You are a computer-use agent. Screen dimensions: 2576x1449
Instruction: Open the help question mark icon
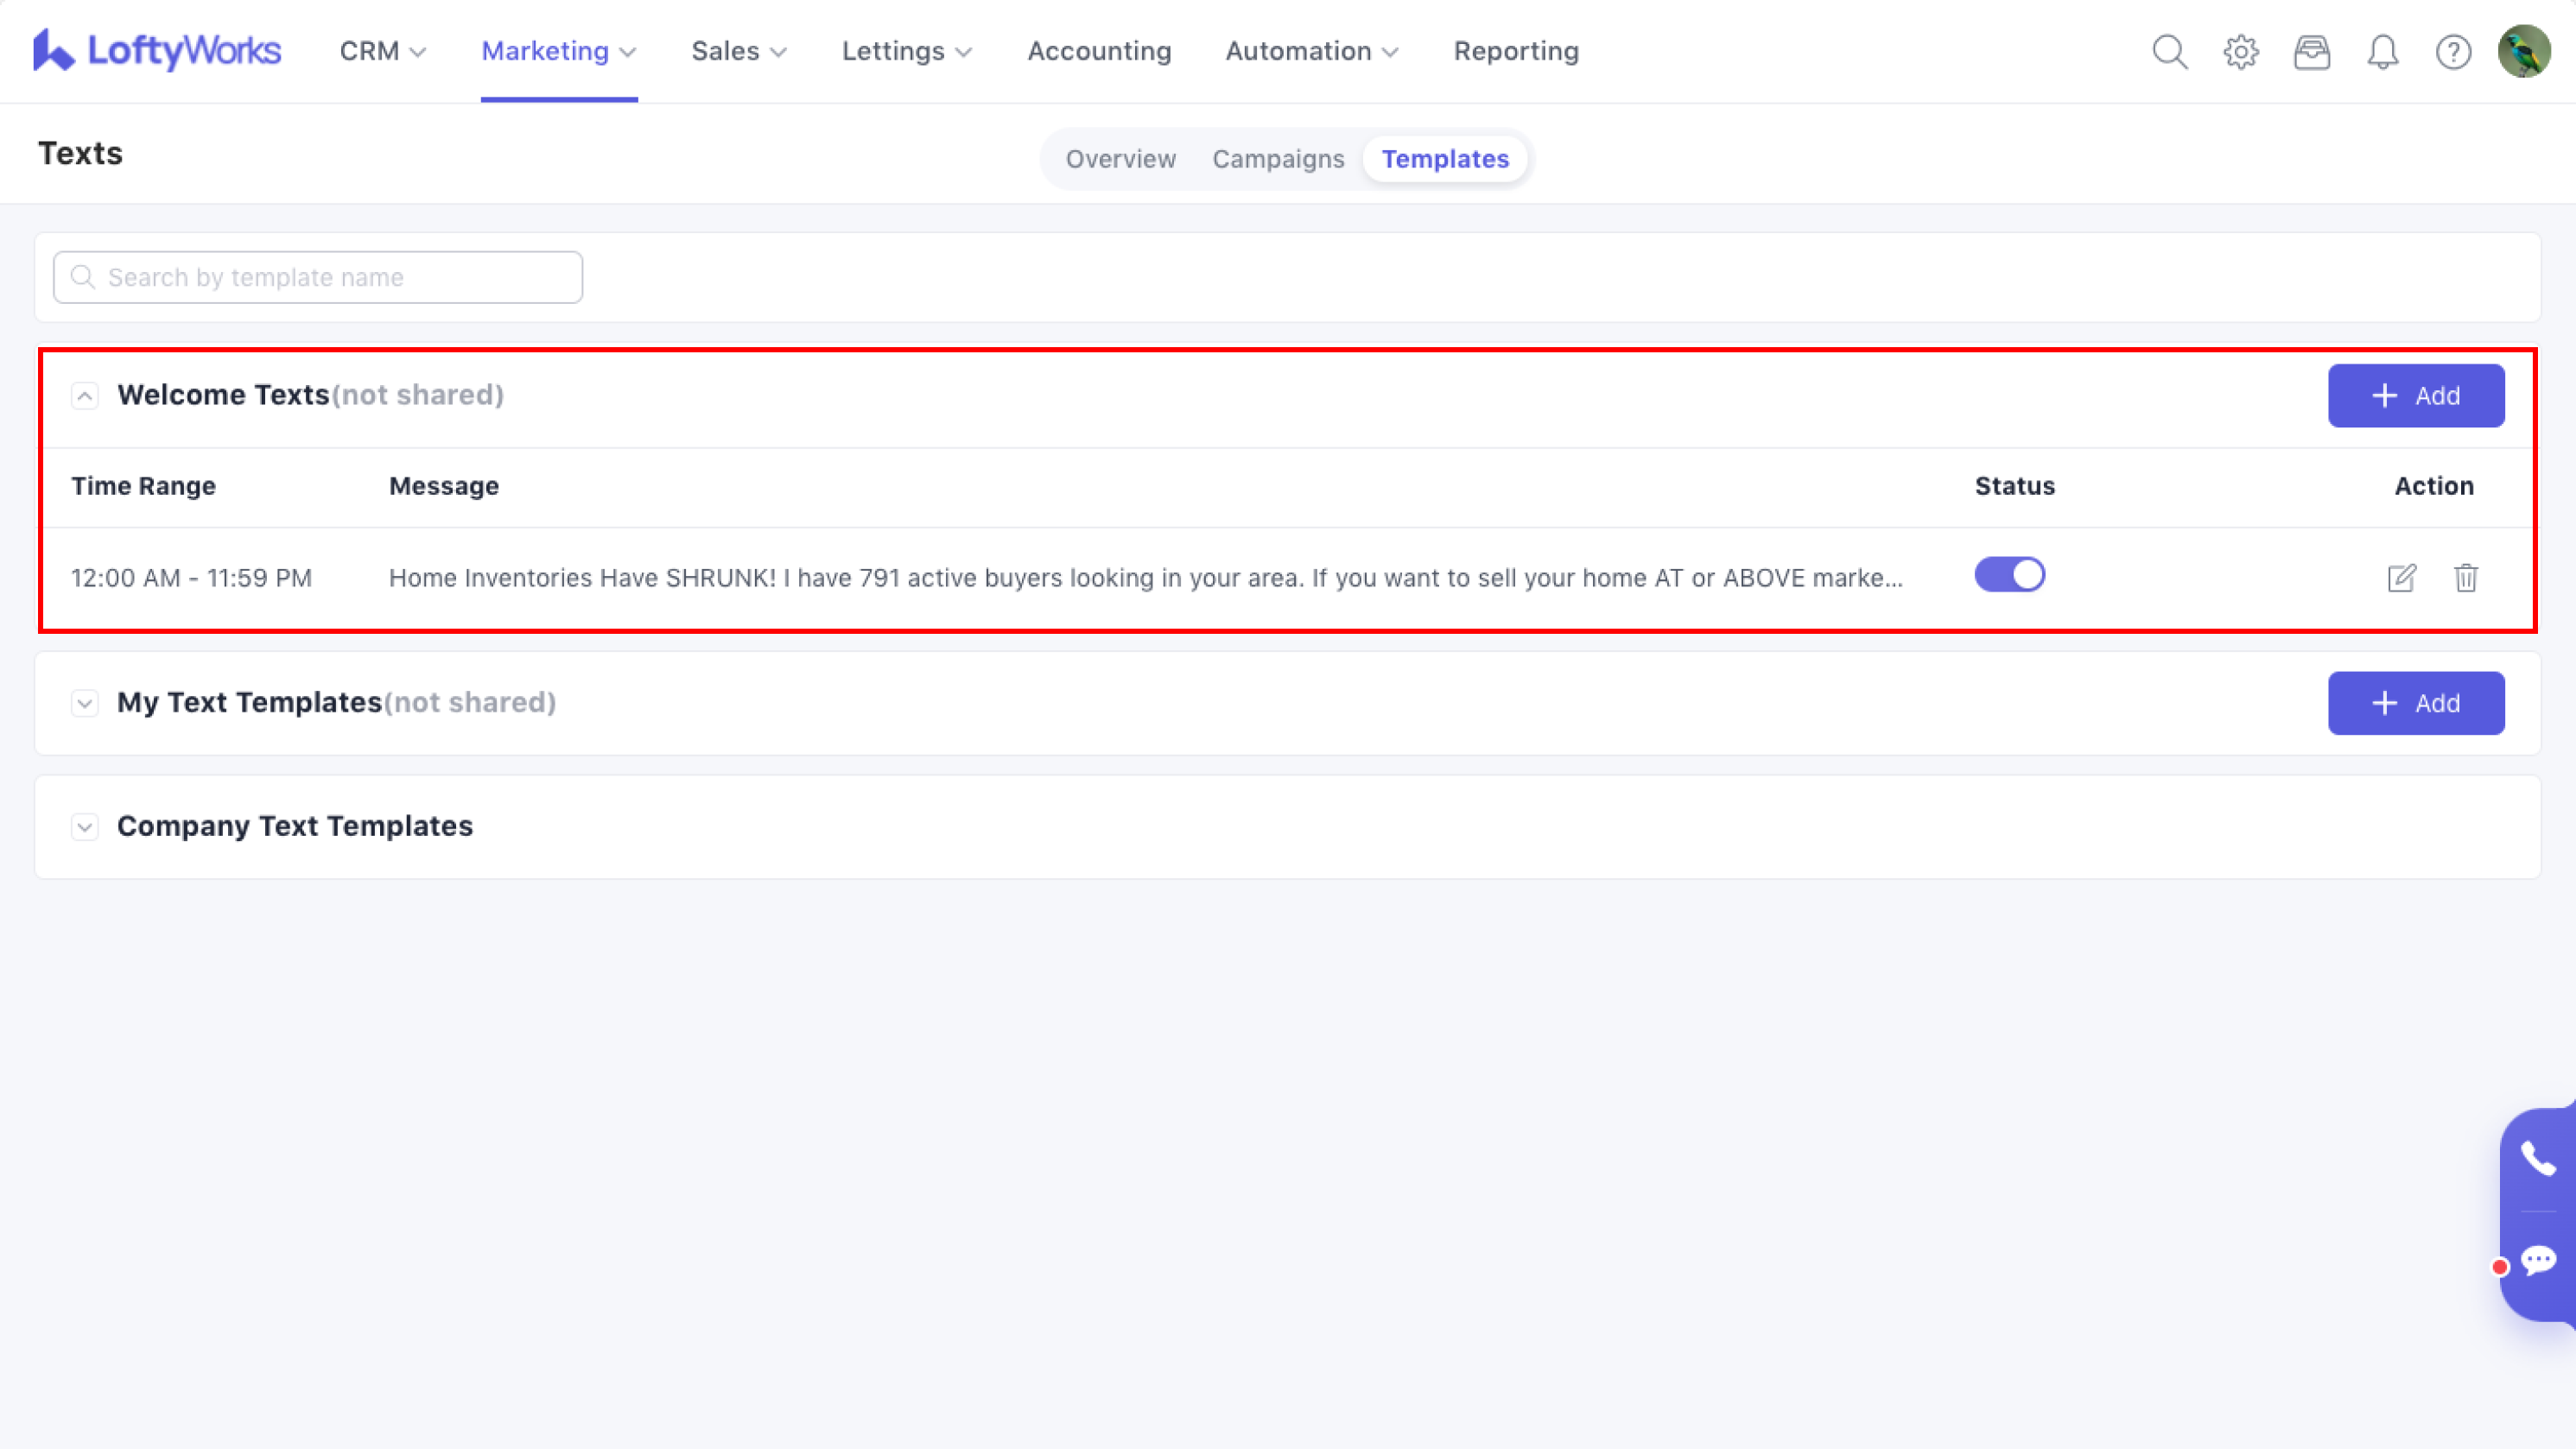point(2453,52)
